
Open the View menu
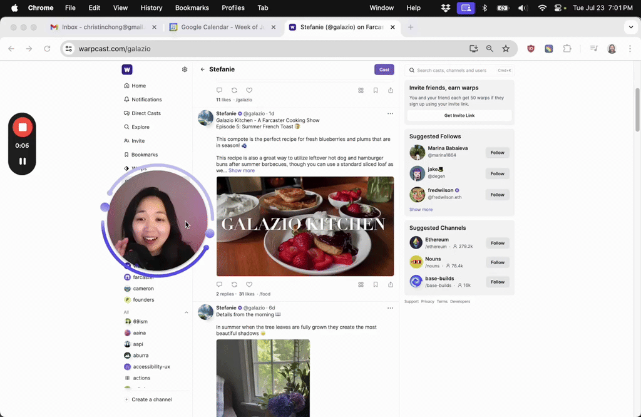point(120,8)
